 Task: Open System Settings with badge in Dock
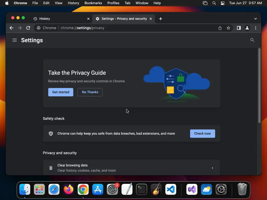click(x=112, y=189)
